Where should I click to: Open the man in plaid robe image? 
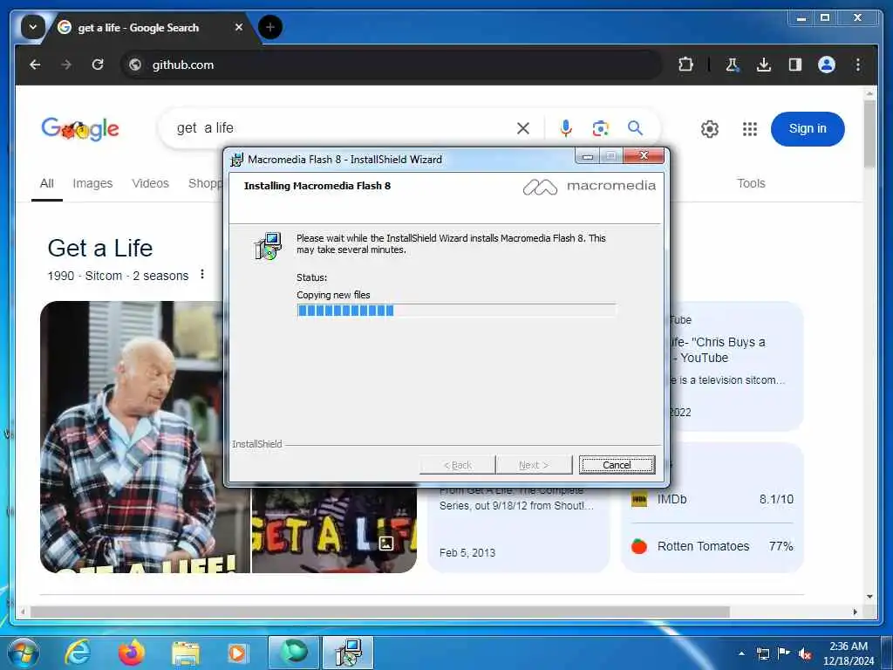click(x=145, y=437)
